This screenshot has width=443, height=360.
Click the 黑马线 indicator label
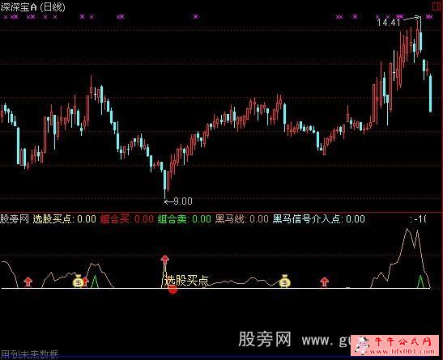tap(230, 219)
